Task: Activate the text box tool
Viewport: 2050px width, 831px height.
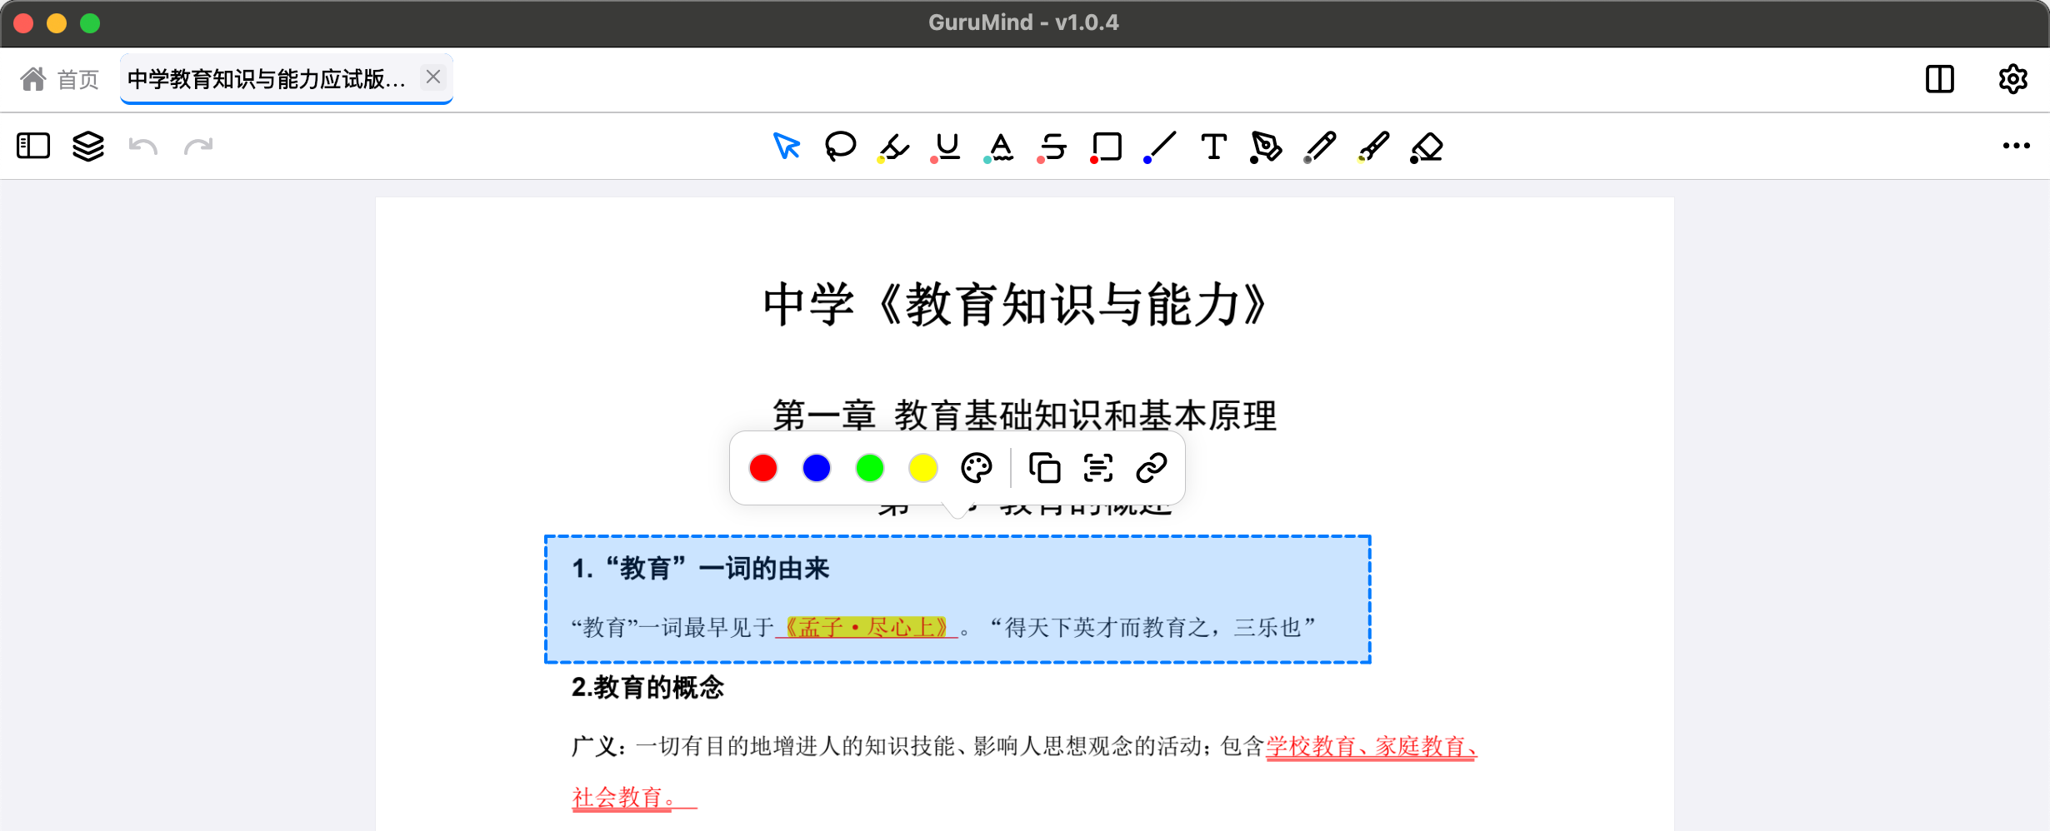Action: coord(1213,147)
